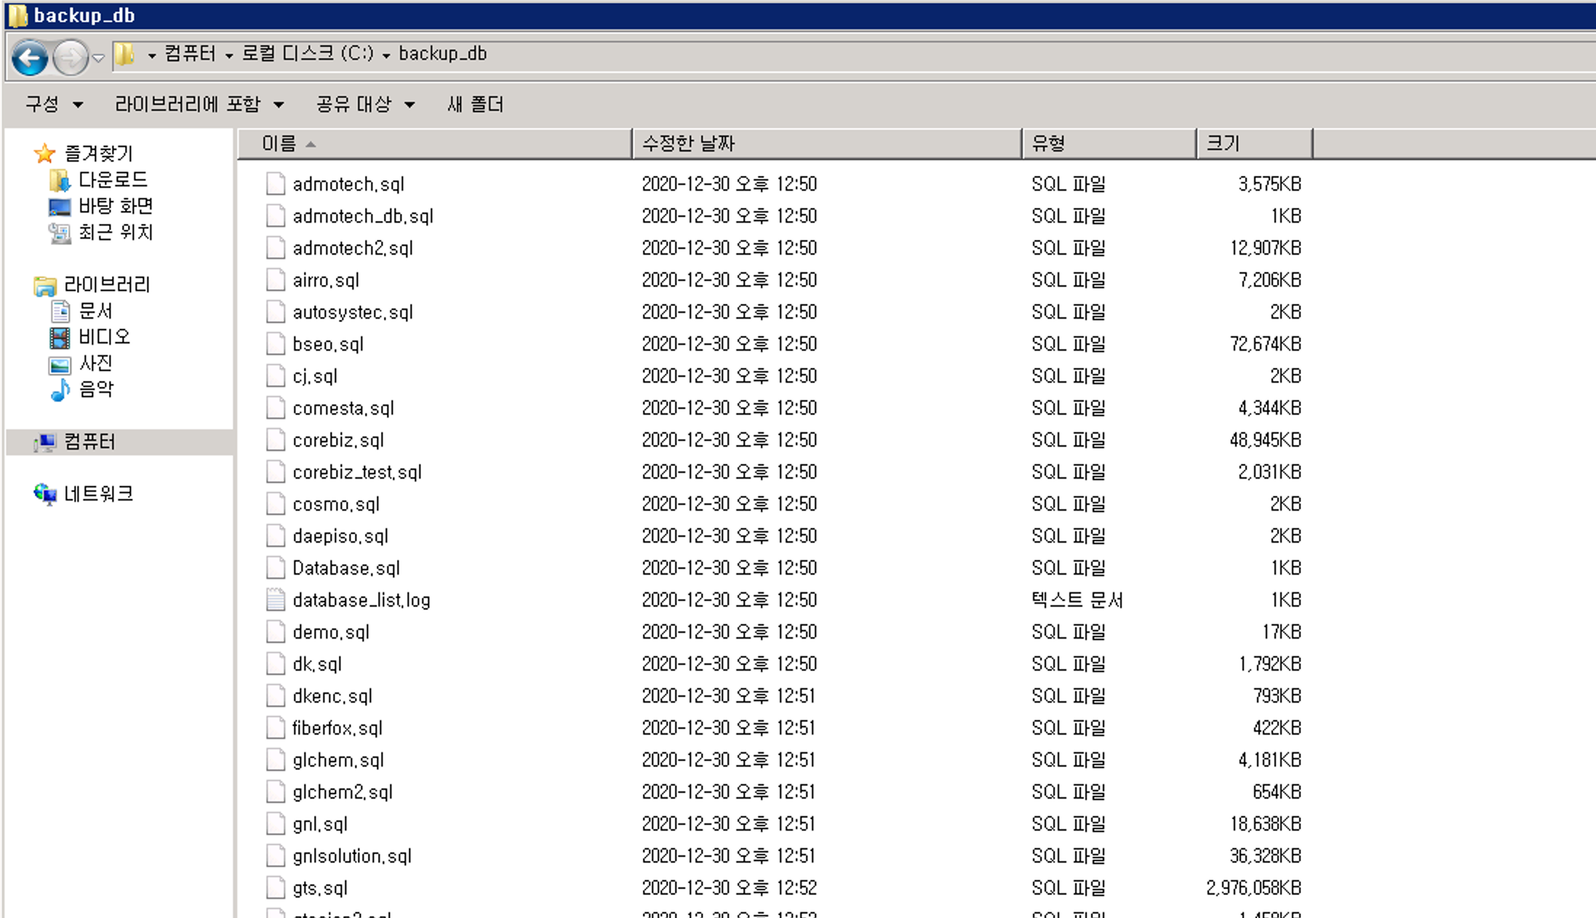1596x918 pixels.
Task: Click the Back navigation arrow button
Action: (x=29, y=57)
